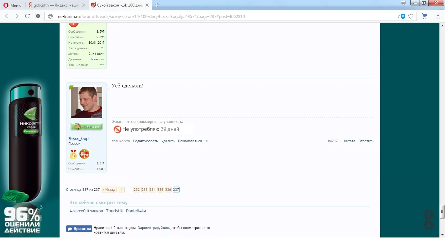Open speed dial via the tiles icon

38,16
